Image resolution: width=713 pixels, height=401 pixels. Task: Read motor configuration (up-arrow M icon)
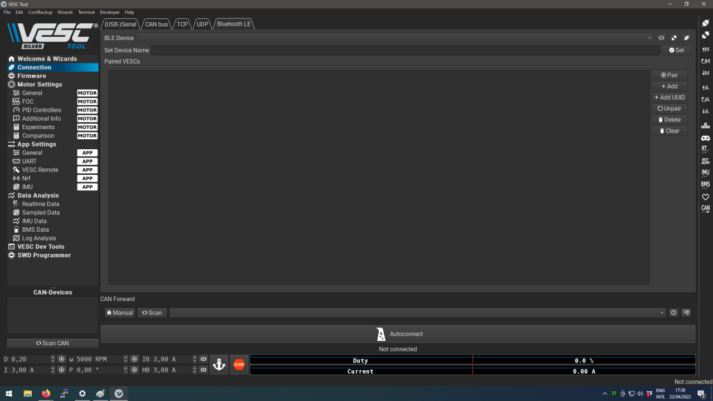tap(705, 50)
